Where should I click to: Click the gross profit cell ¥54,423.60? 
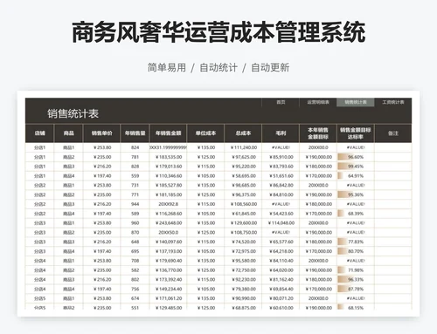pos(281,214)
